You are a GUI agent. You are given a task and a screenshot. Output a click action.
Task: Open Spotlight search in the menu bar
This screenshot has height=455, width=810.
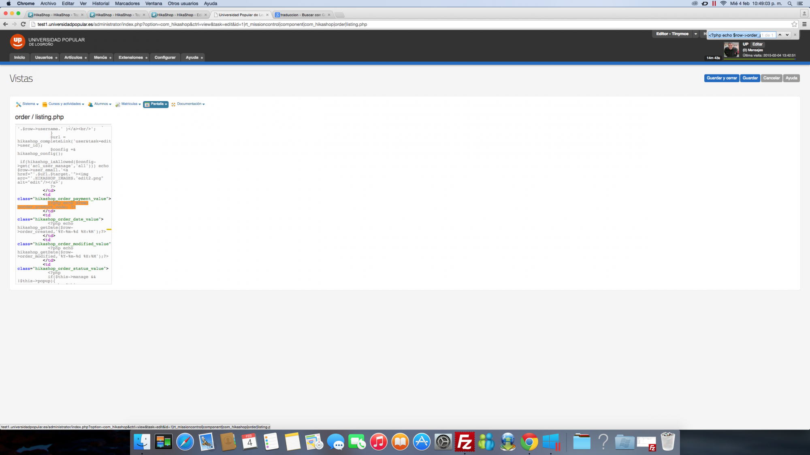(x=789, y=4)
